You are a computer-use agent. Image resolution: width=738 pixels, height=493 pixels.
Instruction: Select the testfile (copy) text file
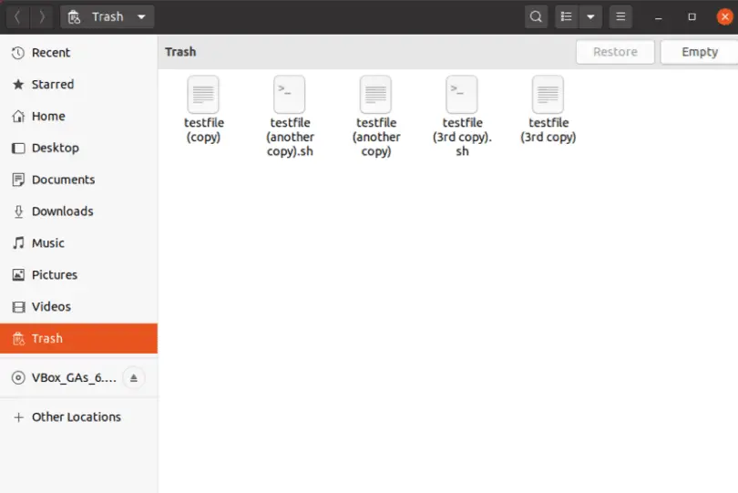point(203,95)
